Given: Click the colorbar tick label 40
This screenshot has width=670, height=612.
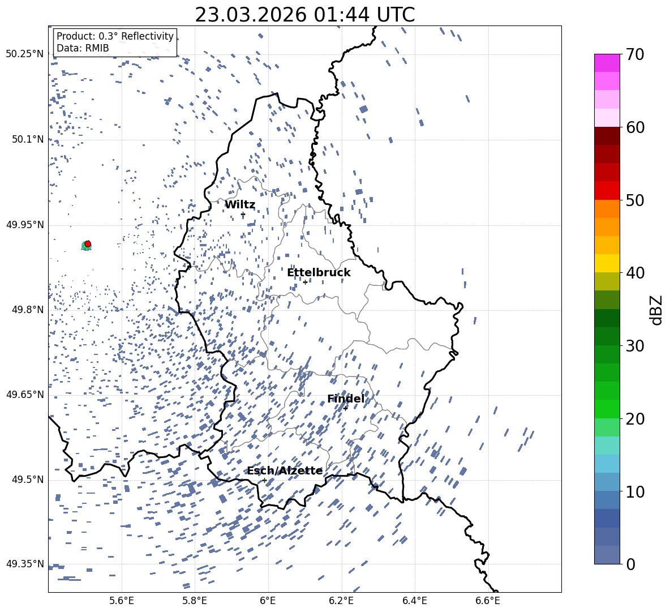Looking at the screenshot, I should [x=635, y=273].
